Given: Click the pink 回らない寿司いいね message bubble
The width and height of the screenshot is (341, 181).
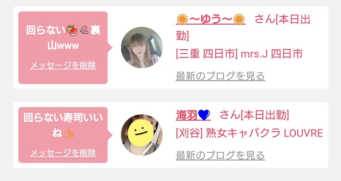Looking at the screenshot, I should (x=63, y=135).
